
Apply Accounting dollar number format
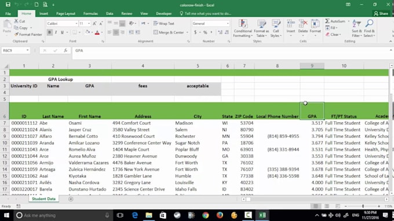pos(195,32)
